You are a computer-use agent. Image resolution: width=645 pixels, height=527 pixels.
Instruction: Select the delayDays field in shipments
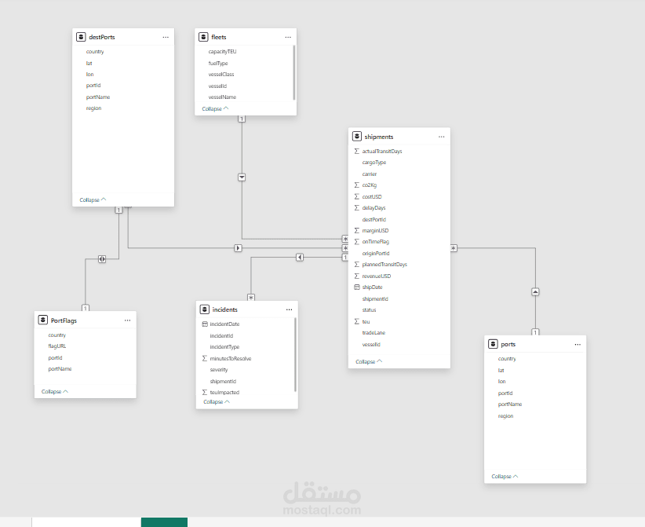point(374,208)
